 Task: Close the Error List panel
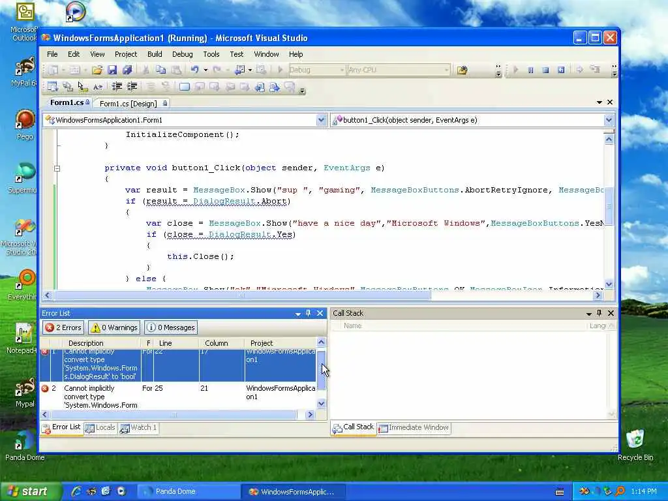tap(320, 313)
